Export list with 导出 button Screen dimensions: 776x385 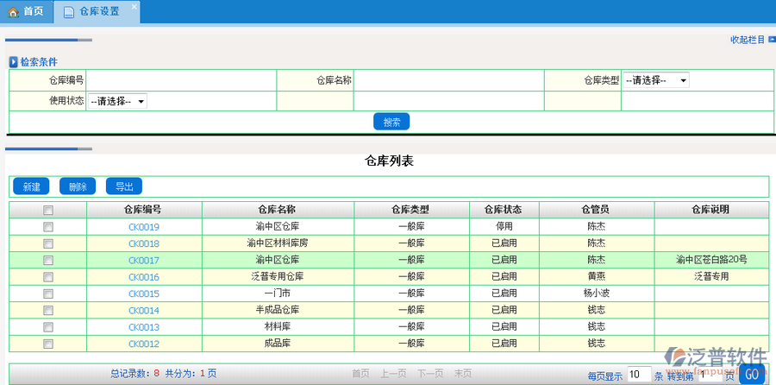pyautogui.click(x=124, y=186)
